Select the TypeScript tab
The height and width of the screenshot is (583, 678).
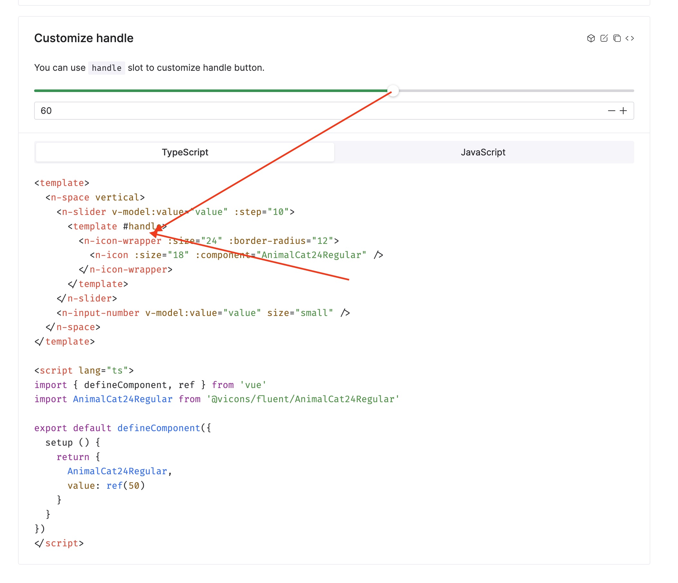click(185, 152)
